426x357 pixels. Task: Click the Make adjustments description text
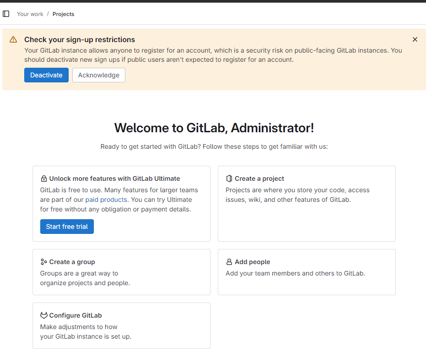pos(86,332)
